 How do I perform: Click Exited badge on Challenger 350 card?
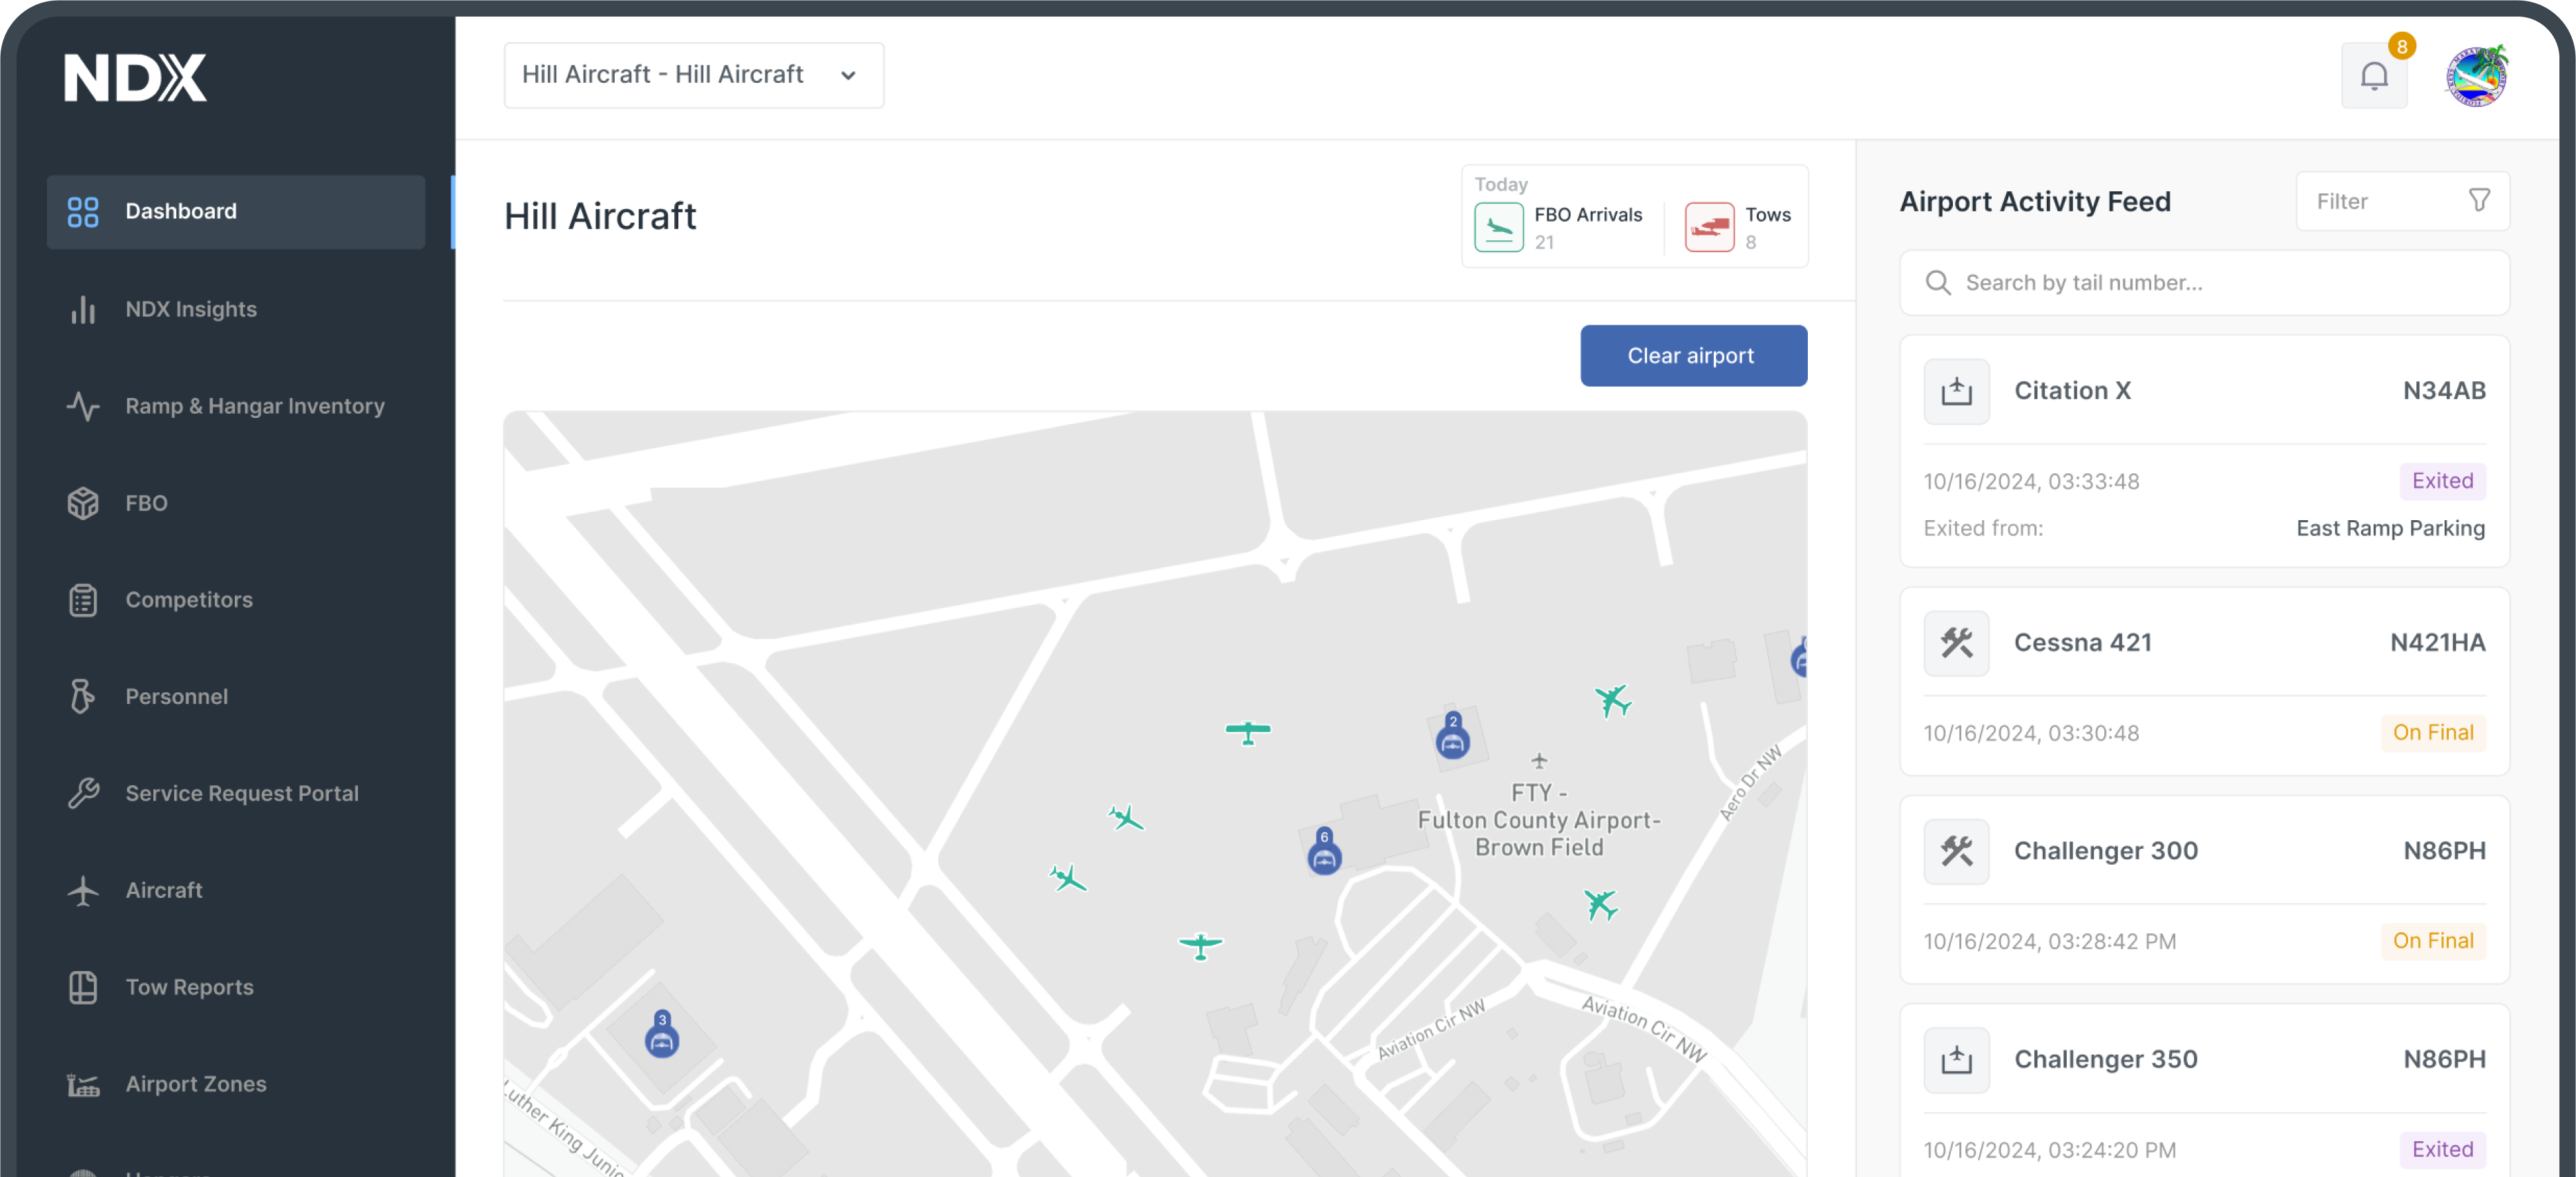[2442, 1149]
